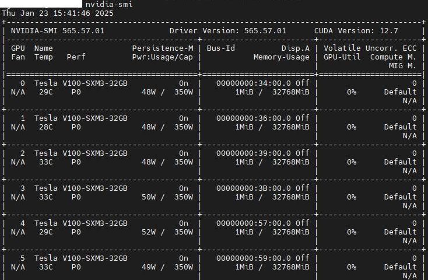This screenshot has width=428, height=280.
Task: Click GPU 0 'Default' compute mode
Action: [400, 92]
